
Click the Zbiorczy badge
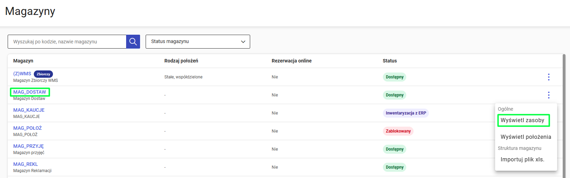pyautogui.click(x=44, y=74)
